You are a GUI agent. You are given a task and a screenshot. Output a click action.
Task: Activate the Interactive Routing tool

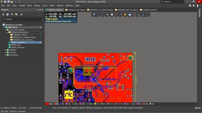[x=116, y=15]
